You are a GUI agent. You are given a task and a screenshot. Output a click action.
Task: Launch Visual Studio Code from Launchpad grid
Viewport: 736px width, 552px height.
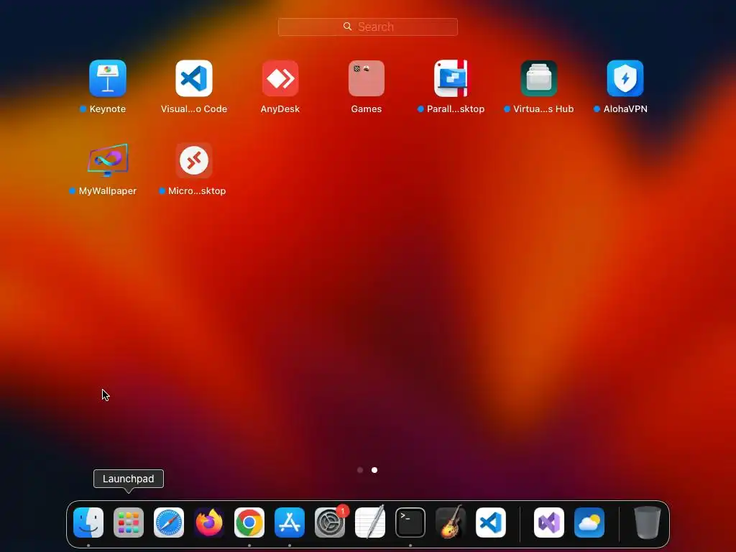[194, 78]
